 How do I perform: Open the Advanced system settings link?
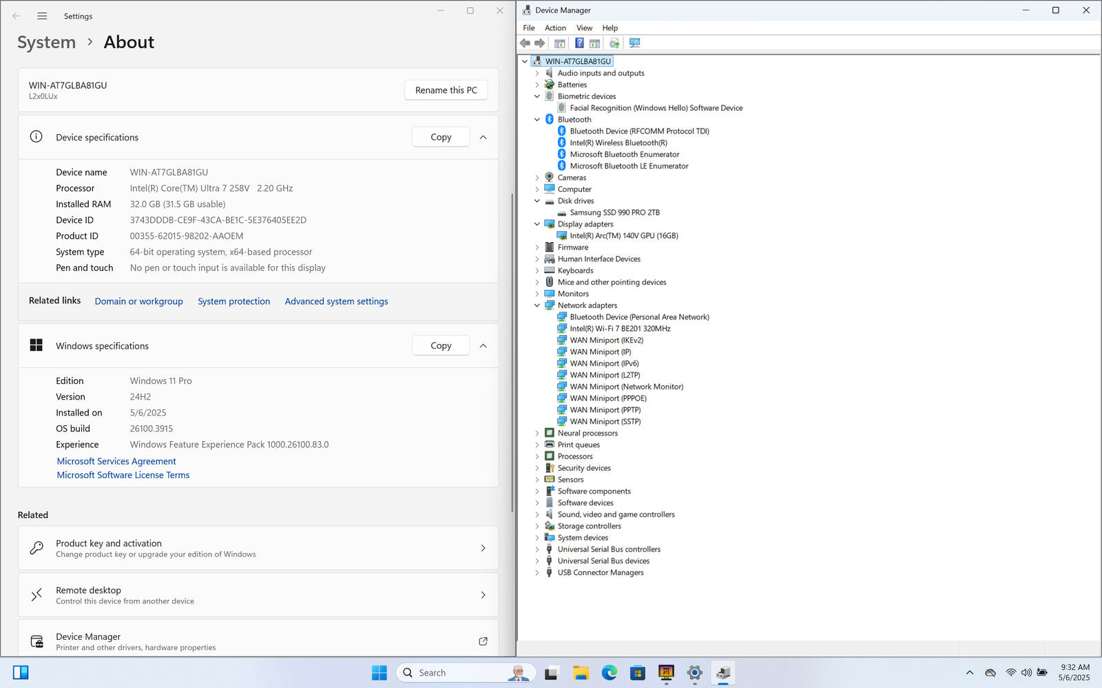(336, 301)
